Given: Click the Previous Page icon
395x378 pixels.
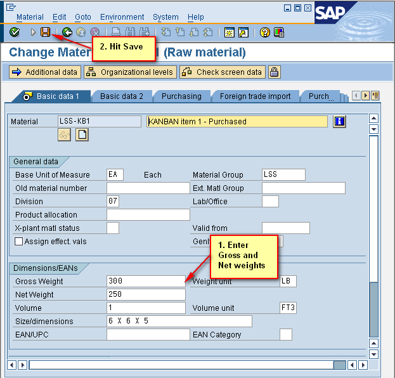Looking at the screenshot, I should click(180, 32).
